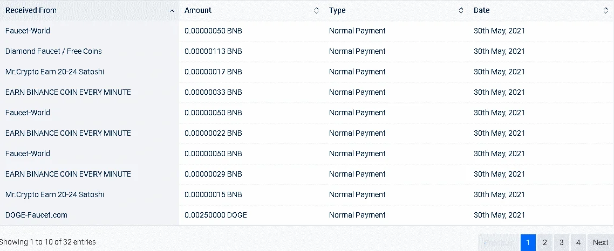Click amount 0.00000017 BNB

coord(214,72)
